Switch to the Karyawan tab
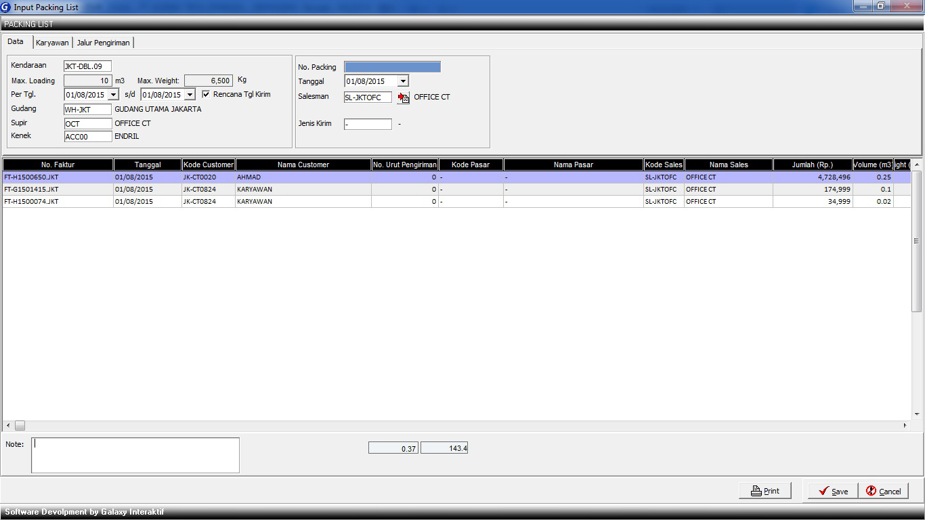 pyautogui.click(x=52, y=43)
